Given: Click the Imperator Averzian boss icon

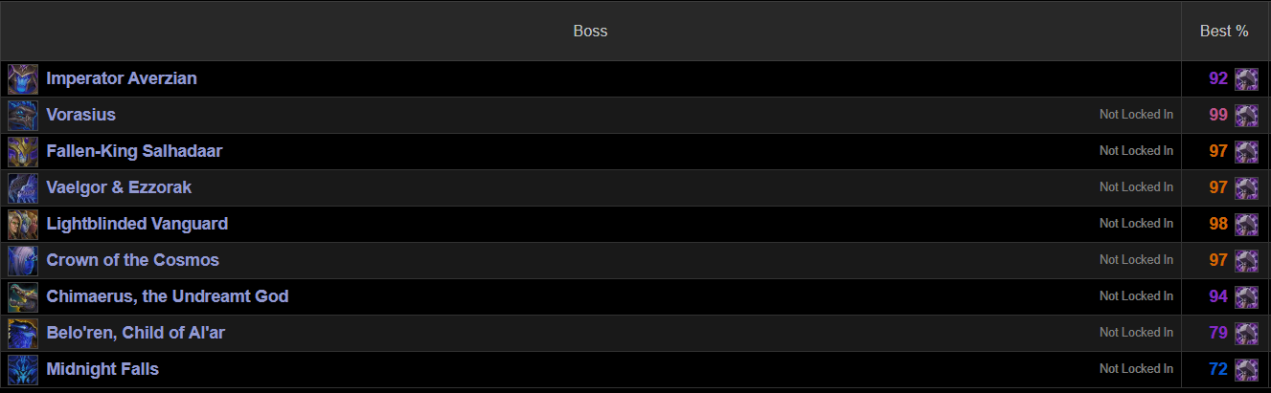Looking at the screenshot, I should pos(23,78).
